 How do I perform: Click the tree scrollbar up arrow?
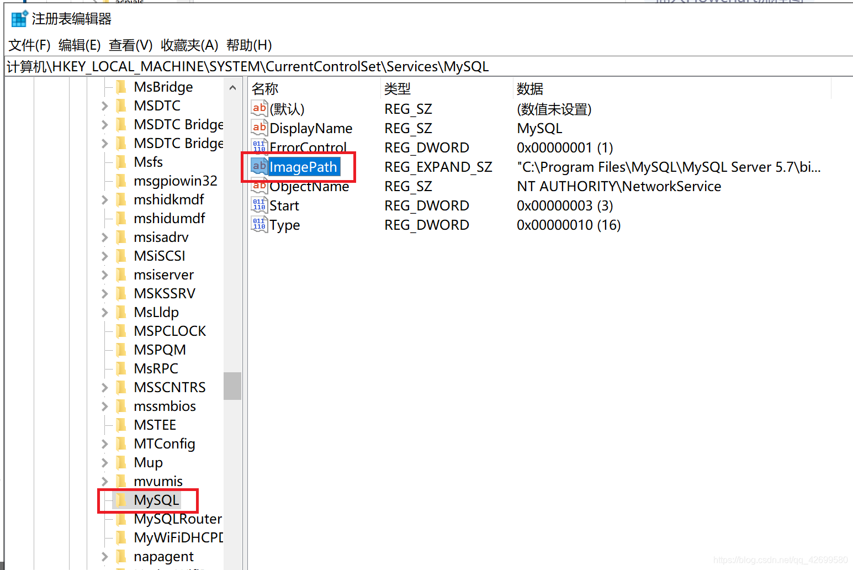[x=232, y=88]
